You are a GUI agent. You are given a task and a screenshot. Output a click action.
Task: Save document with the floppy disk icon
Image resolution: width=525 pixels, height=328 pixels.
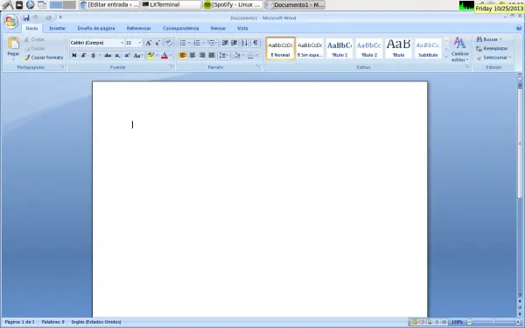pyautogui.click(x=26, y=17)
